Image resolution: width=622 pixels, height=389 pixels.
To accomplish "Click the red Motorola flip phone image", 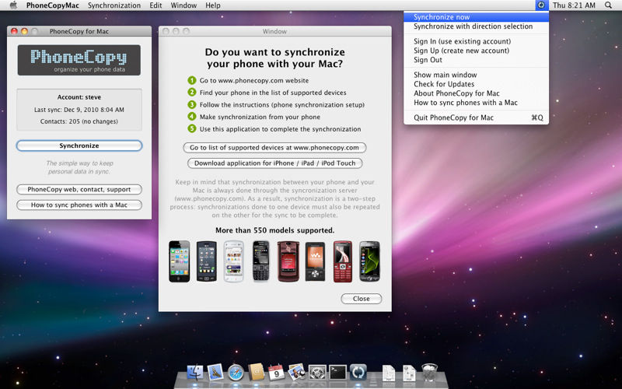I will click(x=288, y=261).
